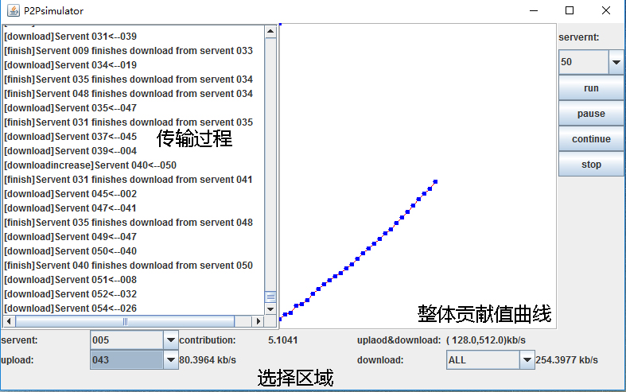Select line 'Servent 035 finishes download from servent 034'
The height and width of the screenshot is (392, 626).
click(128, 80)
